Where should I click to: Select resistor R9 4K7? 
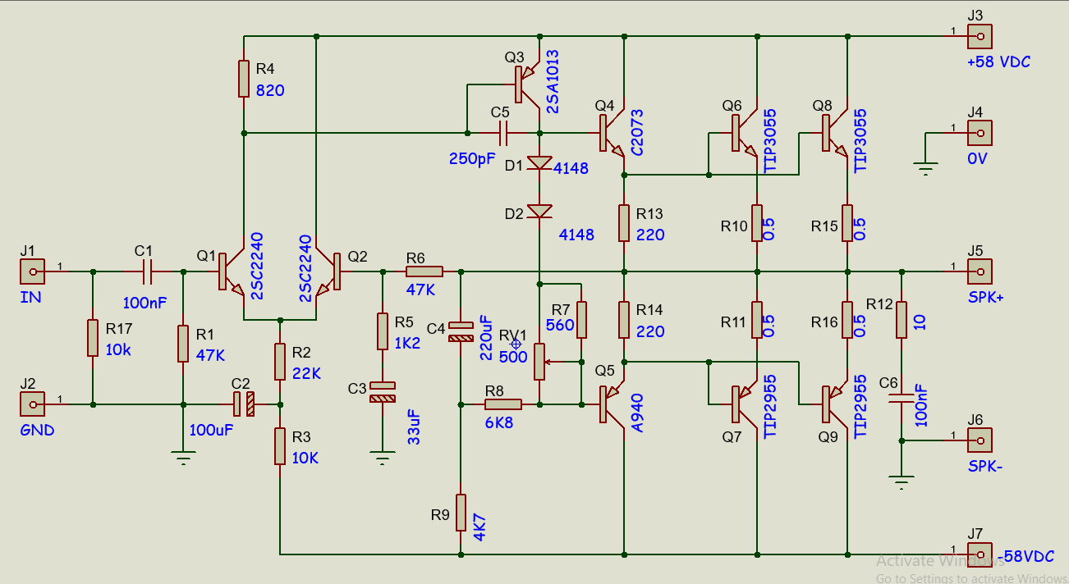(461, 513)
